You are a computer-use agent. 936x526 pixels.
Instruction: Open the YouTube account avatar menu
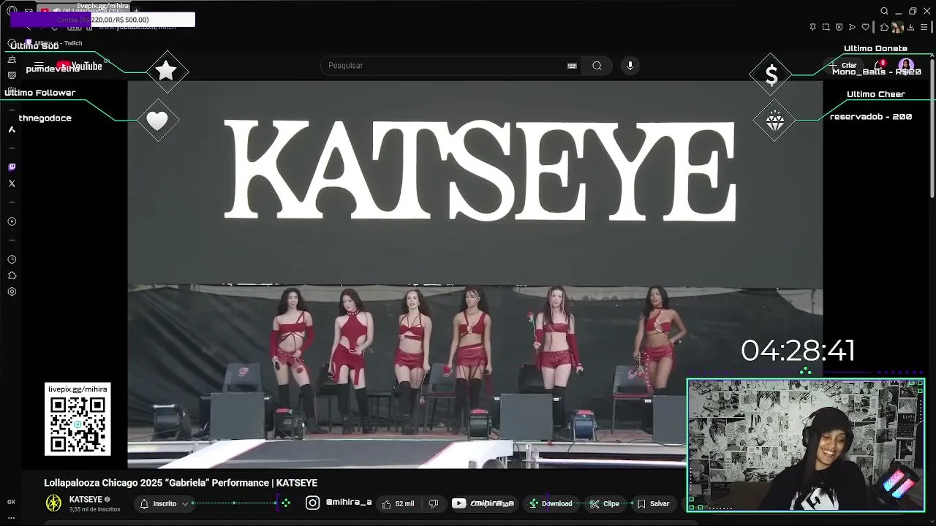(x=906, y=66)
